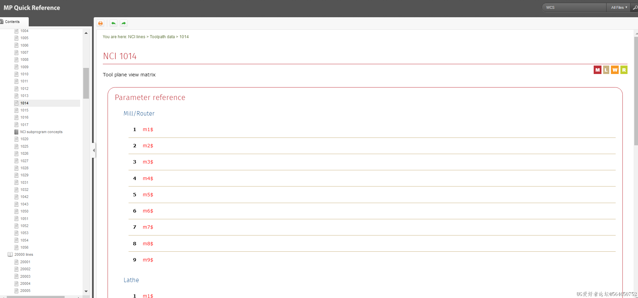Screen dimensions: 638x298
Task: Open topic 20002 in the contents tree
Action: pos(25,269)
